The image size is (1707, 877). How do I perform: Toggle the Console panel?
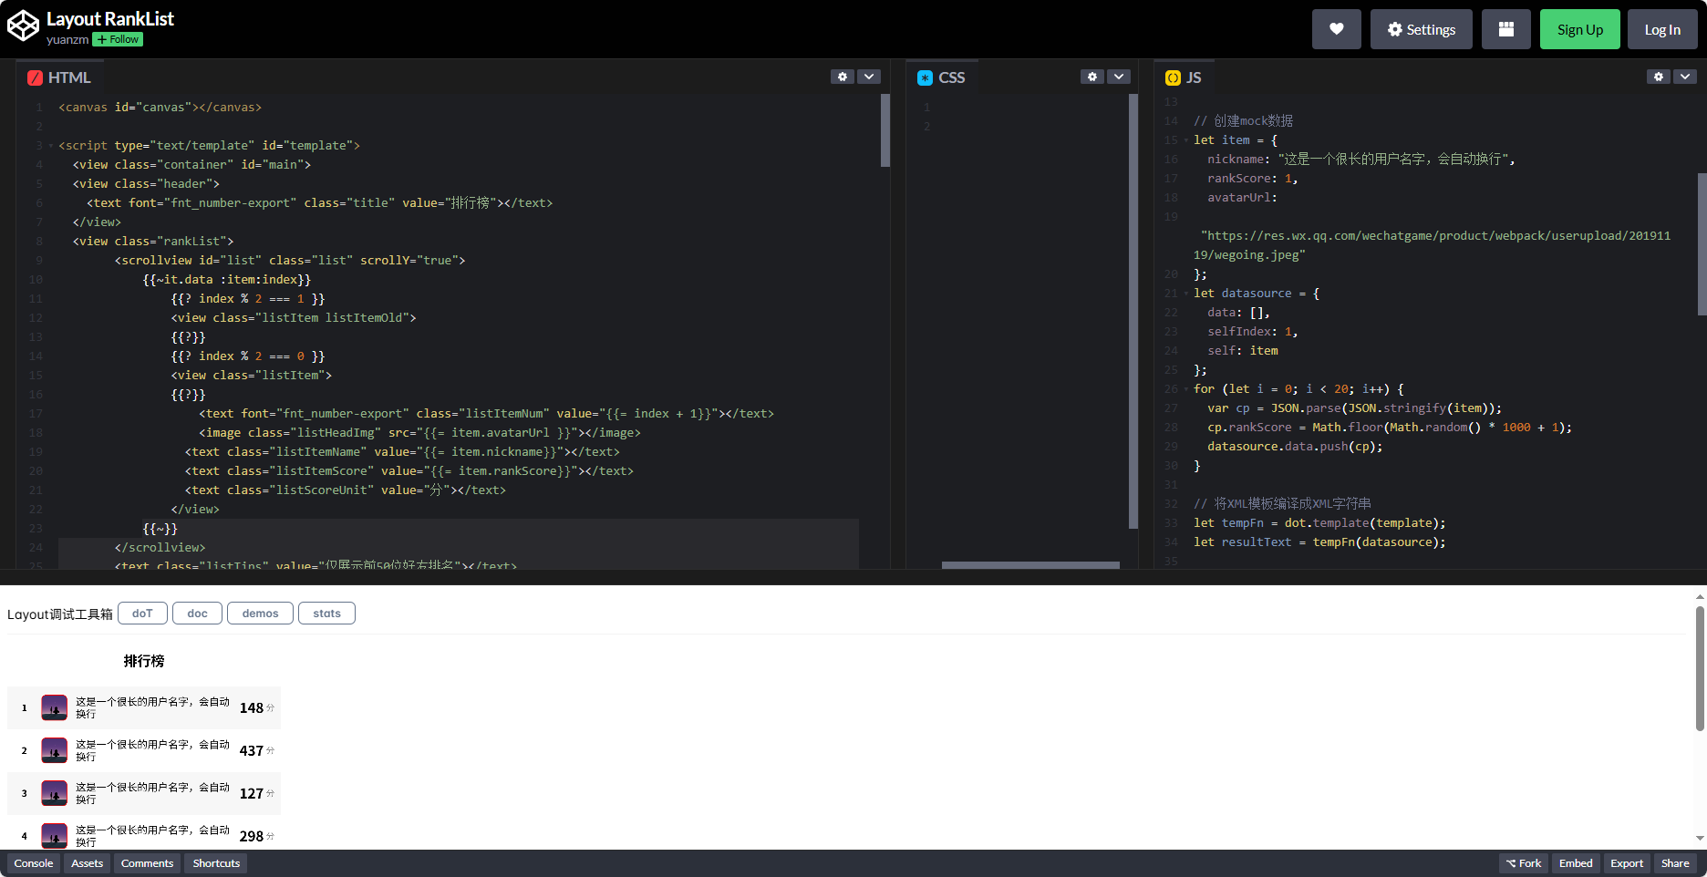(34, 863)
